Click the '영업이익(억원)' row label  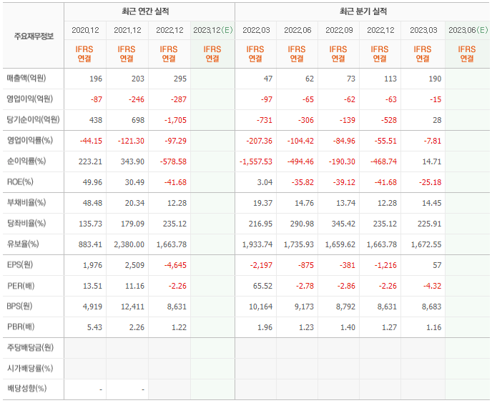tap(30, 99)
